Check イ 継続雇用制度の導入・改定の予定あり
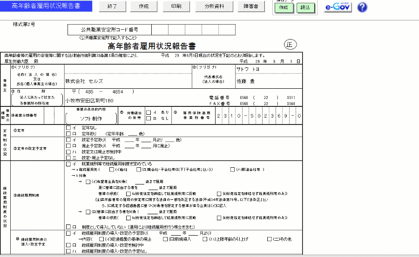This screenshot has width=419, height=257. point(68,233)
